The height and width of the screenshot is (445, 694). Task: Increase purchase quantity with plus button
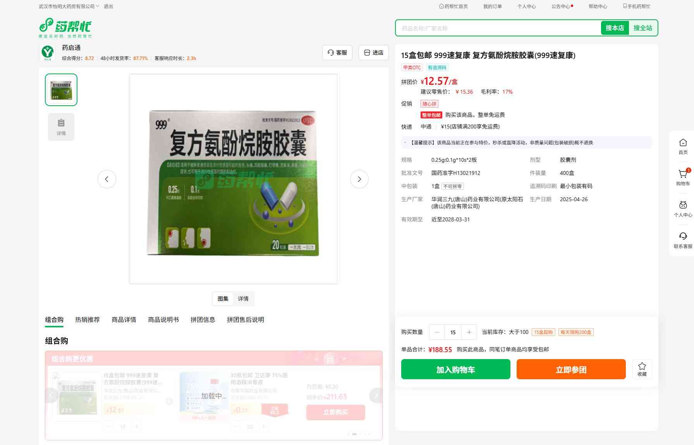click(x=469, y=332)
